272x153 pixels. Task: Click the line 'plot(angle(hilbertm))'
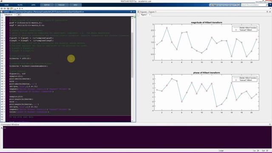click(21, 99)
